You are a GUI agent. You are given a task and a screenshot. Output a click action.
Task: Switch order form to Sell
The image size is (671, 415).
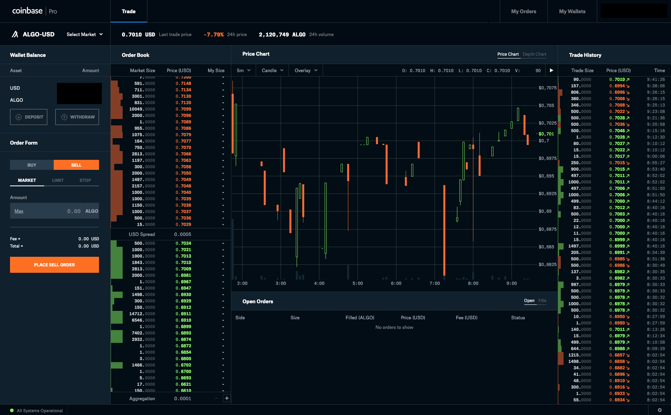[x=76, y=165]
